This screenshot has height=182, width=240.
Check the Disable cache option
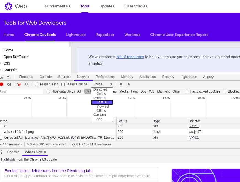click(63, 84)
